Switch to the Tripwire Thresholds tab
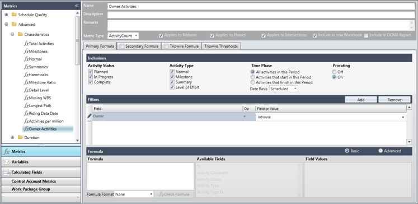Viewport: 418px width, 204px height. pos(220,46)
